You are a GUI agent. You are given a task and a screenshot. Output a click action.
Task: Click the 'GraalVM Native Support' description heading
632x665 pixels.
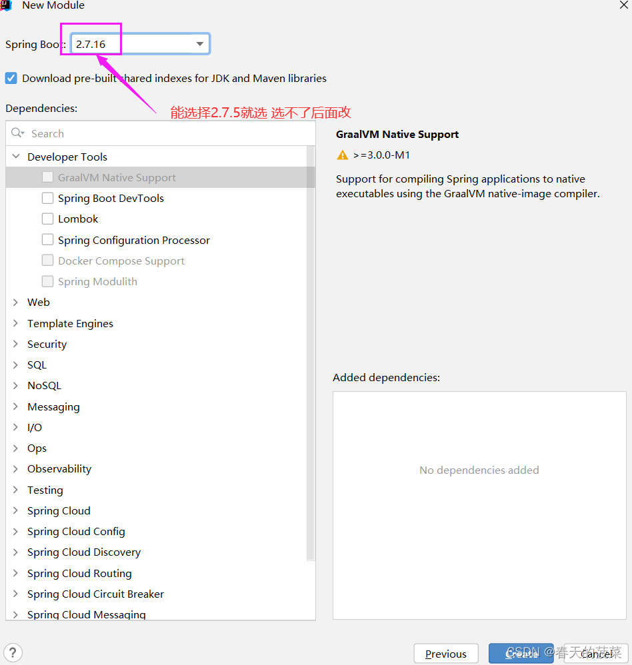[x=397, y=135]
